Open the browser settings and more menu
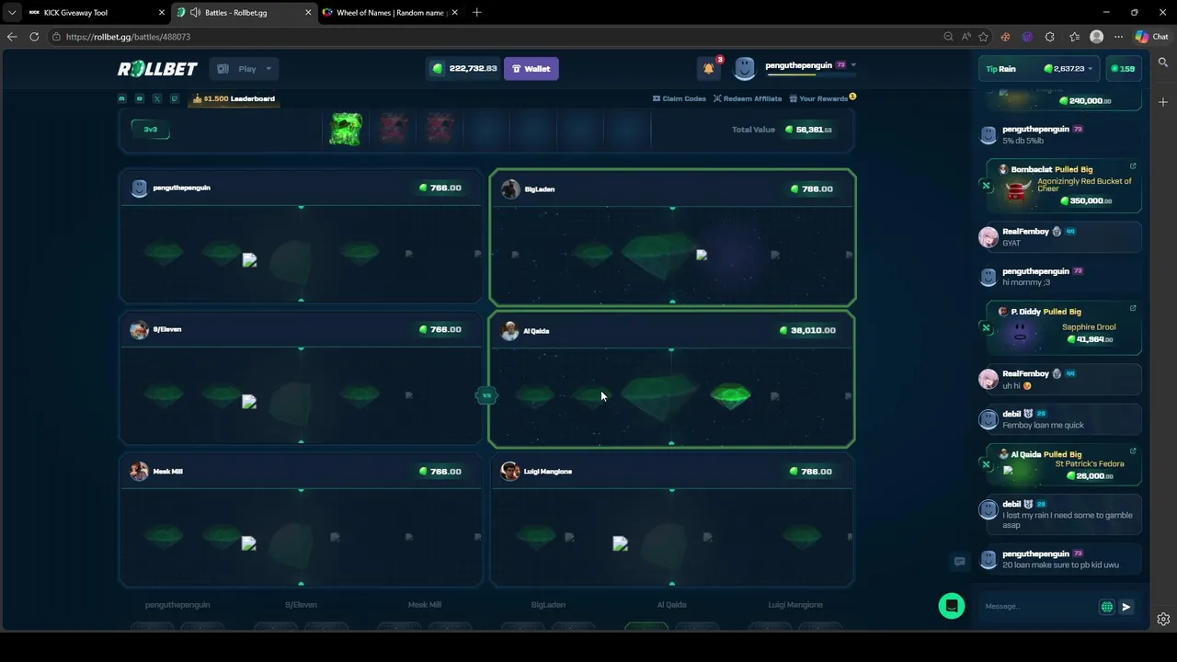Image resolution: width=1177 pixels, height=662 pixels. tap(1118, 37)
